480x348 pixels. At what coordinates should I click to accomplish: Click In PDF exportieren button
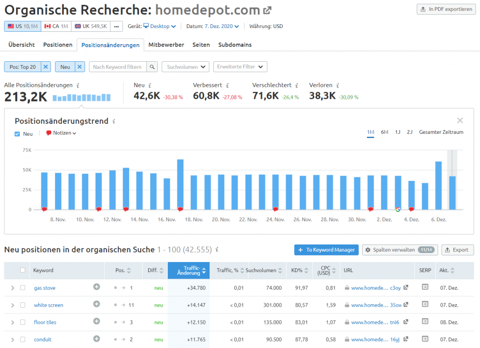(x=446, y=9)
